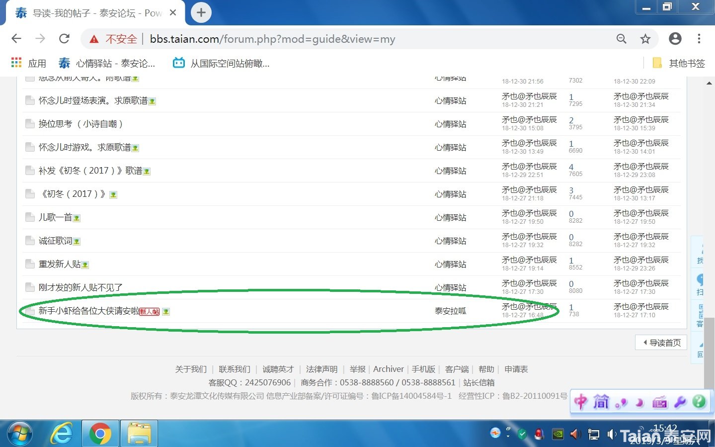Click the NVIDIA tray icon
The image size is (715, 447).
point(558,434)
